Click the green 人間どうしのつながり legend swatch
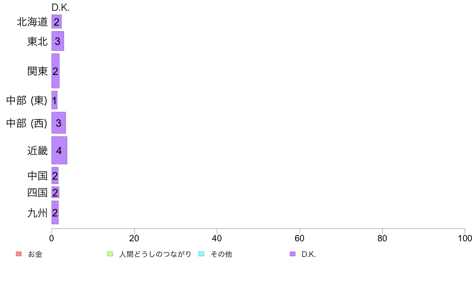 (x=110, y=254)
